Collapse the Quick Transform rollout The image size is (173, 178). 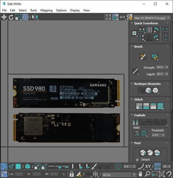[132, 23]
